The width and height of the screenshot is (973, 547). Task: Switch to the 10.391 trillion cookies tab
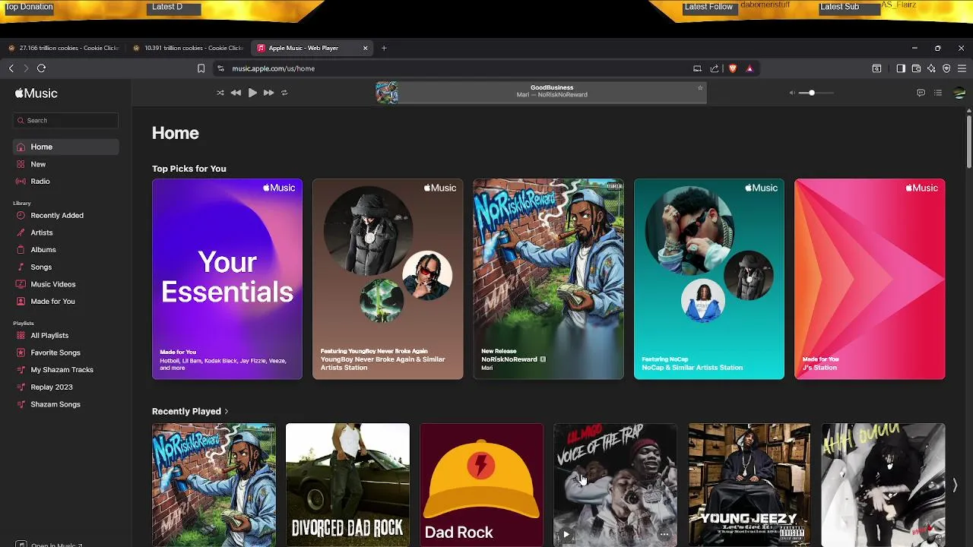(189, 48)
